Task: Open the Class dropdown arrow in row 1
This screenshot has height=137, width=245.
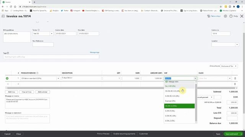Action: [x=230, y=78]
